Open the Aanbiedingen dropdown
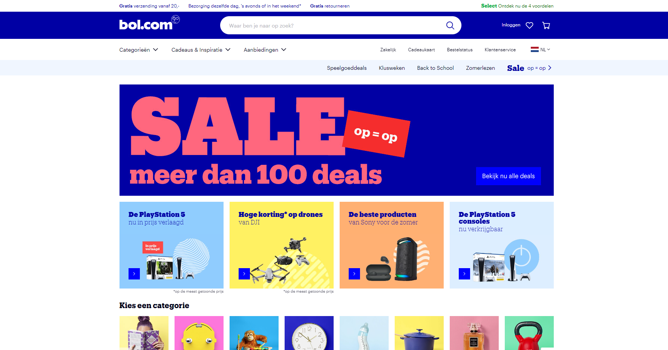 pyautogui.click(x=265, y=50)
